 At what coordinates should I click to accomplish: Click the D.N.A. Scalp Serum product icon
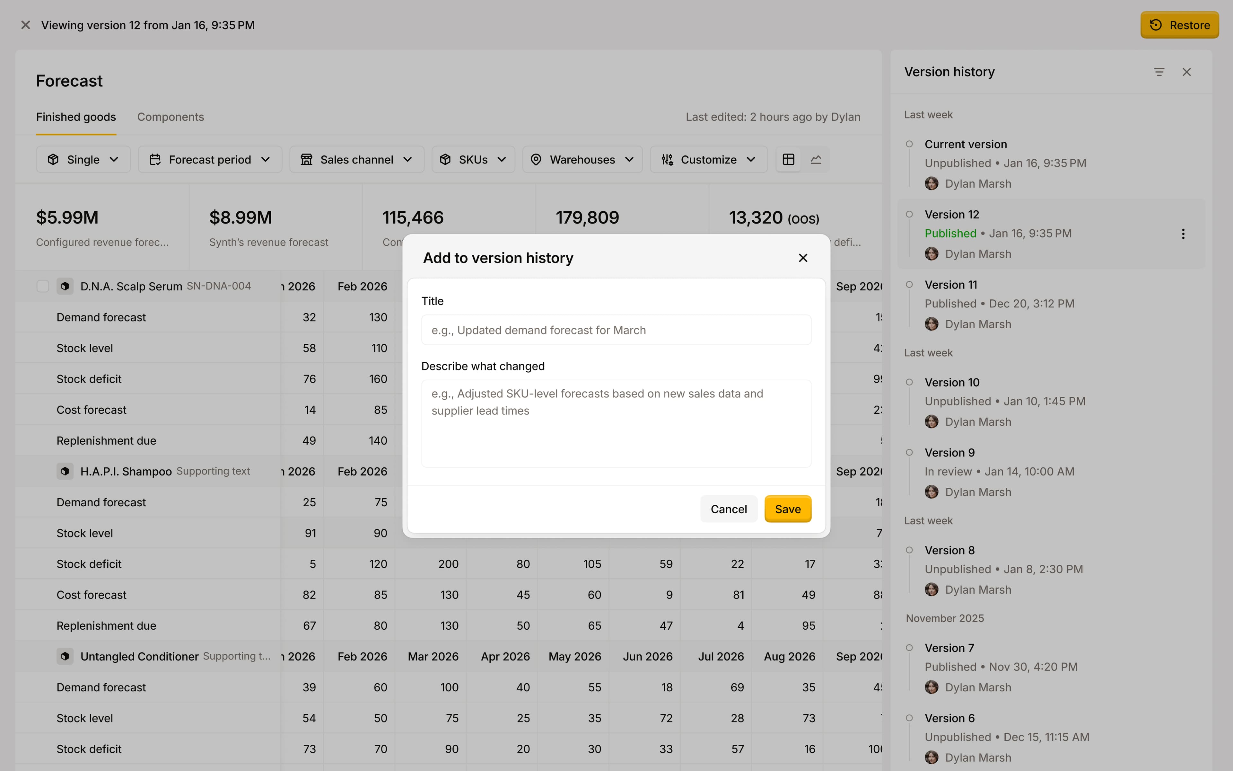(x=65, y=286)
